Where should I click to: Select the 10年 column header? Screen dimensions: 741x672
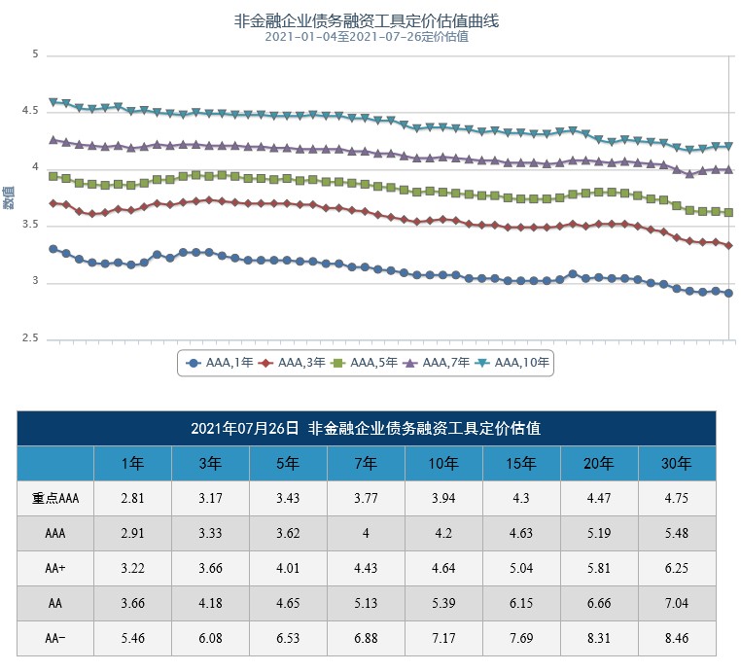click(x=444, y=463)
